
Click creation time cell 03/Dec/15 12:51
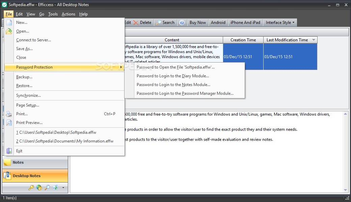243,56
